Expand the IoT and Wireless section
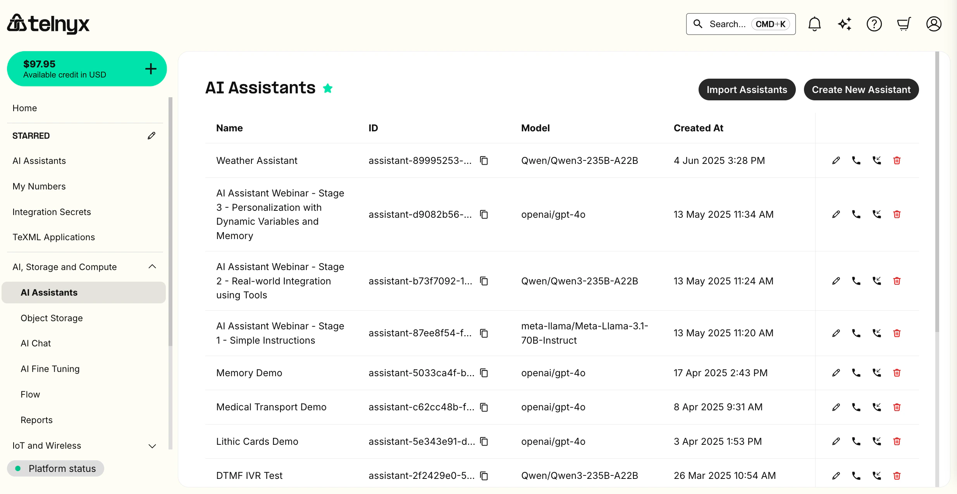 (151, 446)
